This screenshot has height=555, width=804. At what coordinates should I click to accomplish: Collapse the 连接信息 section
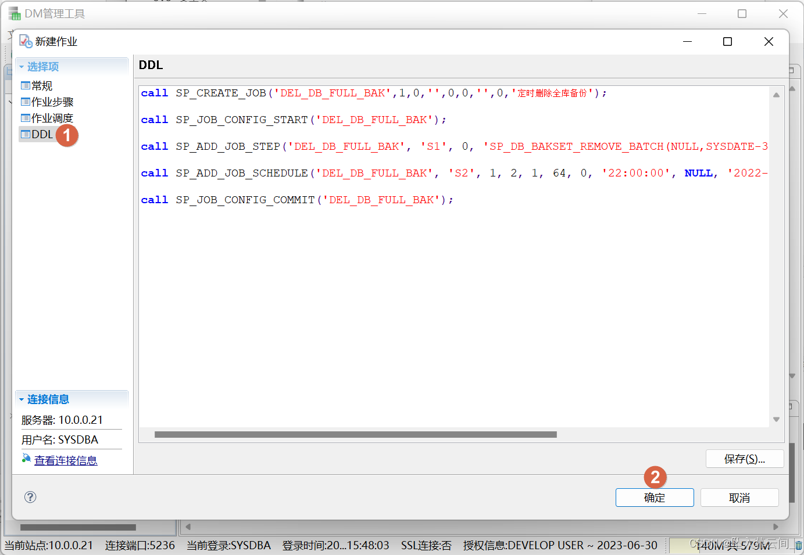[22, 399]
